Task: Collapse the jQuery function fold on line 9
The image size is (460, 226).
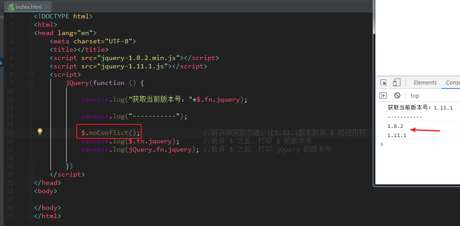Action: pos(30,83)
